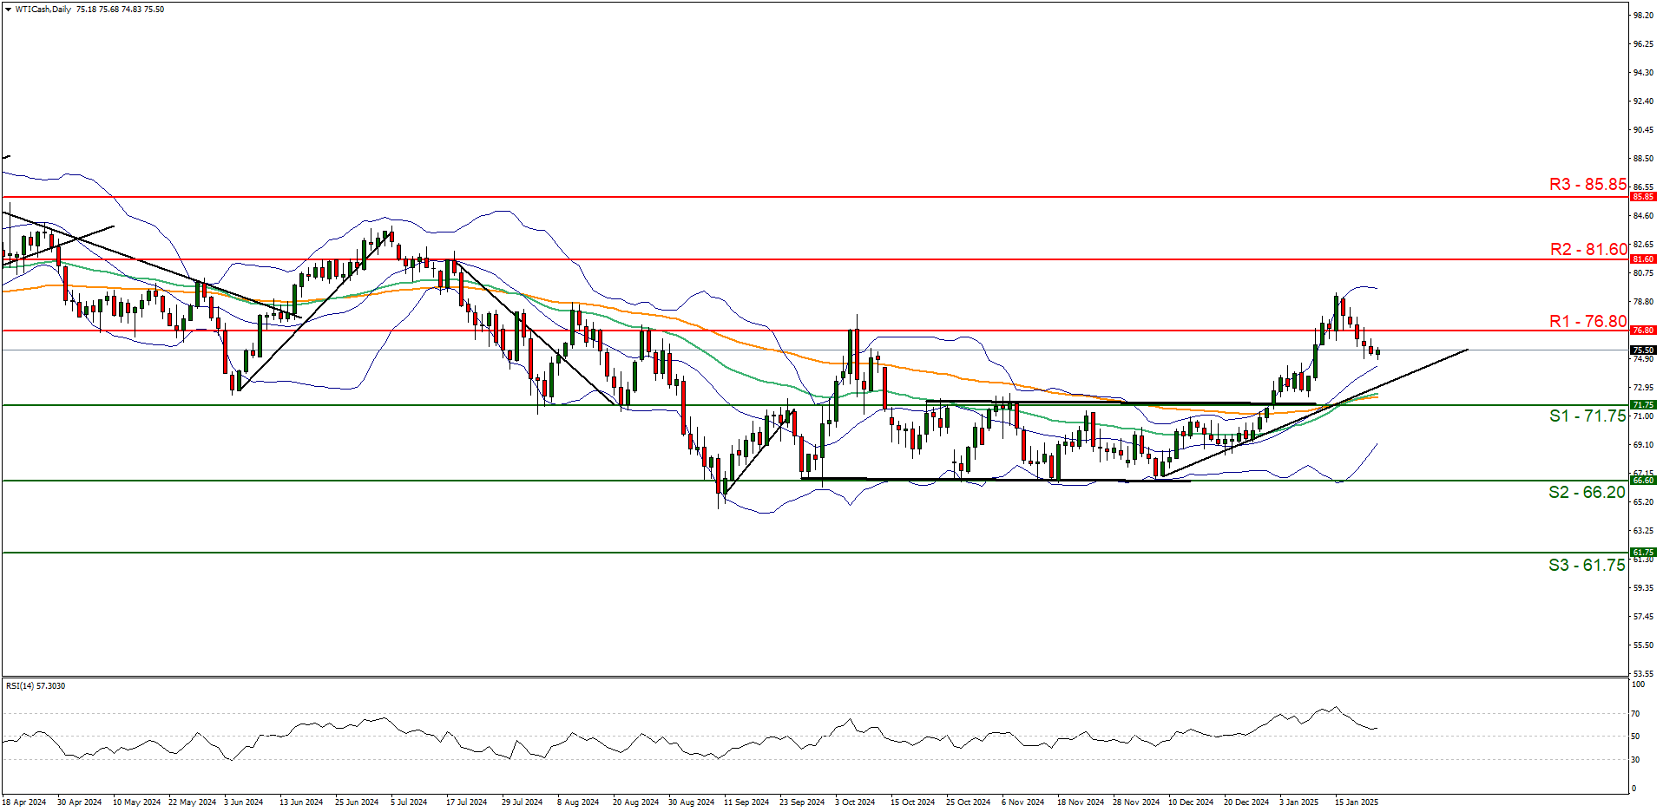Click the WTICash,Daily chart title
The image size is (1663, 812).
[43, 10]
